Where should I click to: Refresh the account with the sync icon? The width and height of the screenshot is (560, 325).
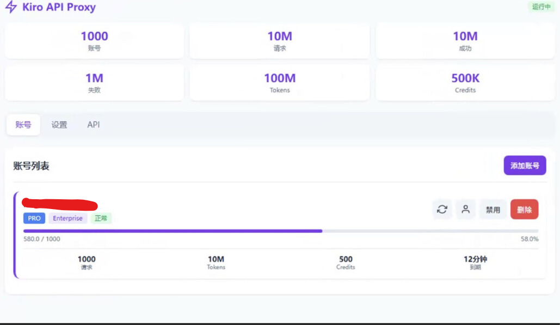pyautogui.click(x=442, y=209)
